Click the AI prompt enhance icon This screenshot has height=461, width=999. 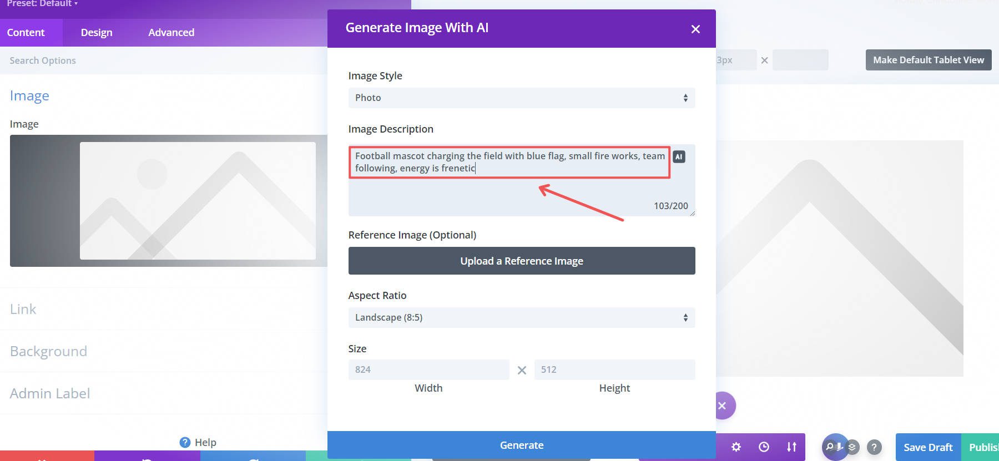tap(679, 157)
